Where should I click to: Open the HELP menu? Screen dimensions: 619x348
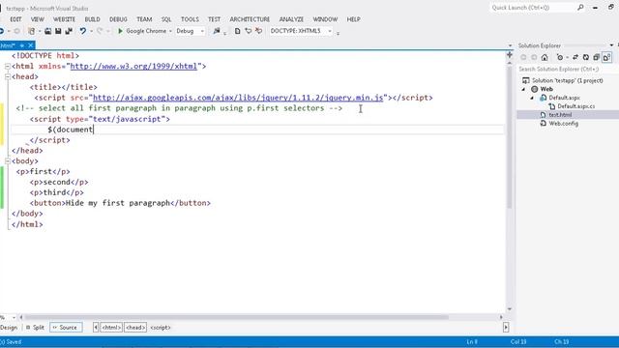(353, 19)
